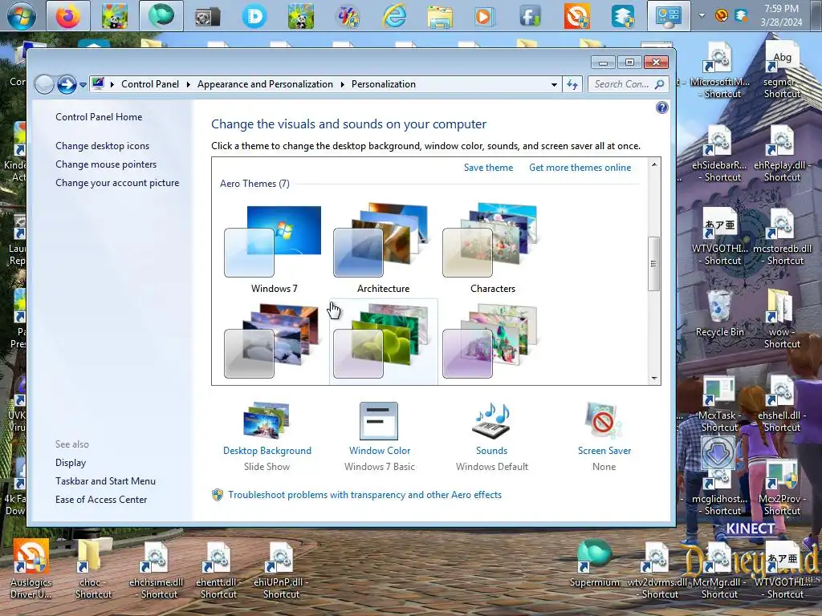The width and height of the screenshot is (822, 616).
Task: Select the green nature theme thumbnail
Action: click(x=383, y=341)
